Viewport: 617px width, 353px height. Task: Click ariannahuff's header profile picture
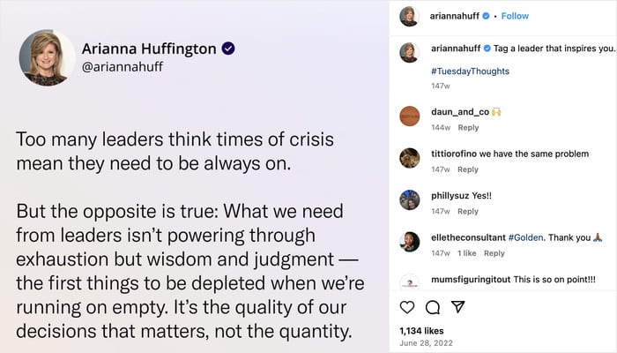(409, 16)
